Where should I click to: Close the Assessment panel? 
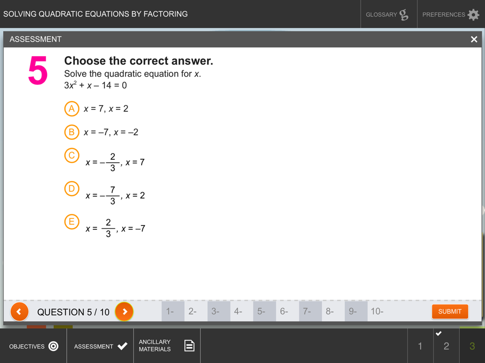click(474, 39)
